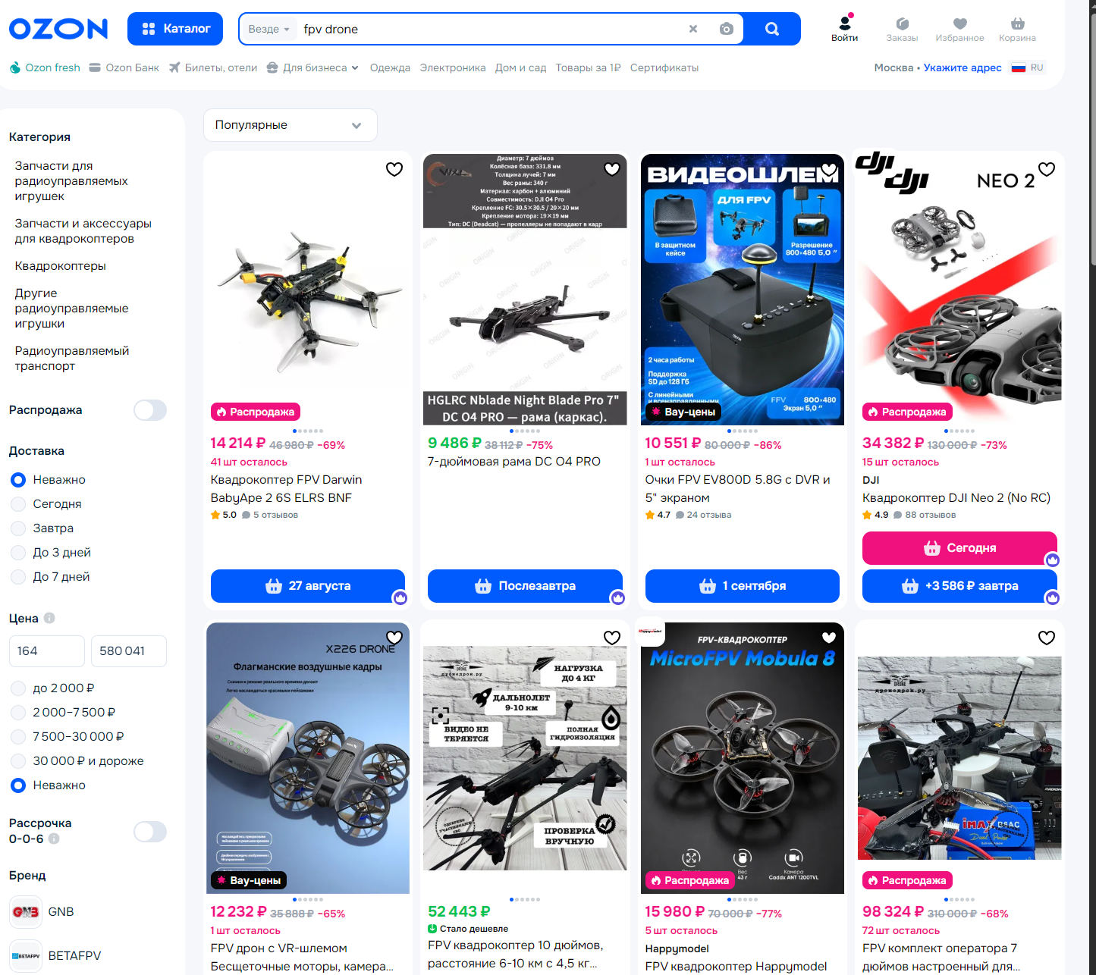Go to Билеты, отели
Screen dimensions: 1096x975
point(213,67)
